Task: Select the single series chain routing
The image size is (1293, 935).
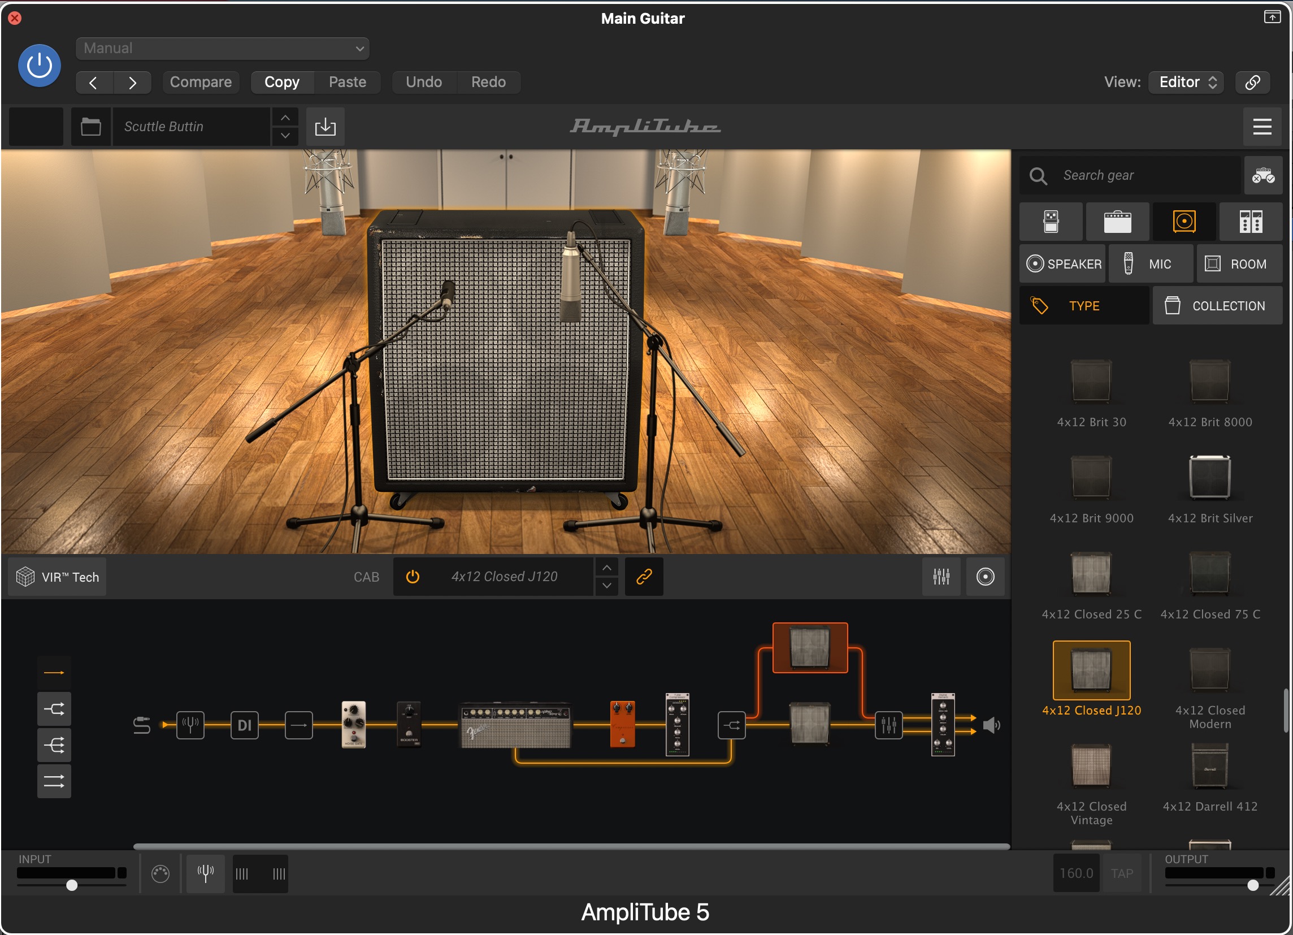Action: coord(54,673)
